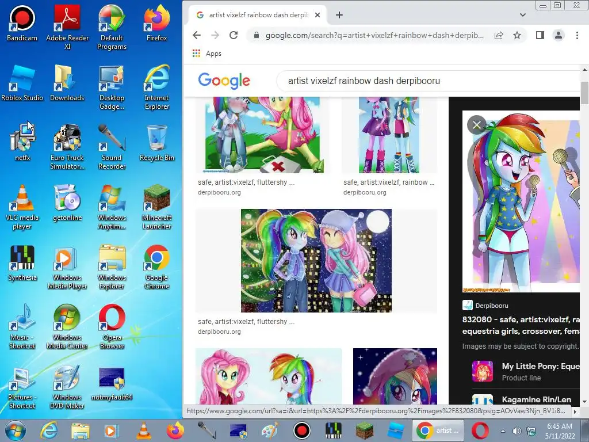Select the netfx desktop icon
589x442 pixels.
pos(22,143)
